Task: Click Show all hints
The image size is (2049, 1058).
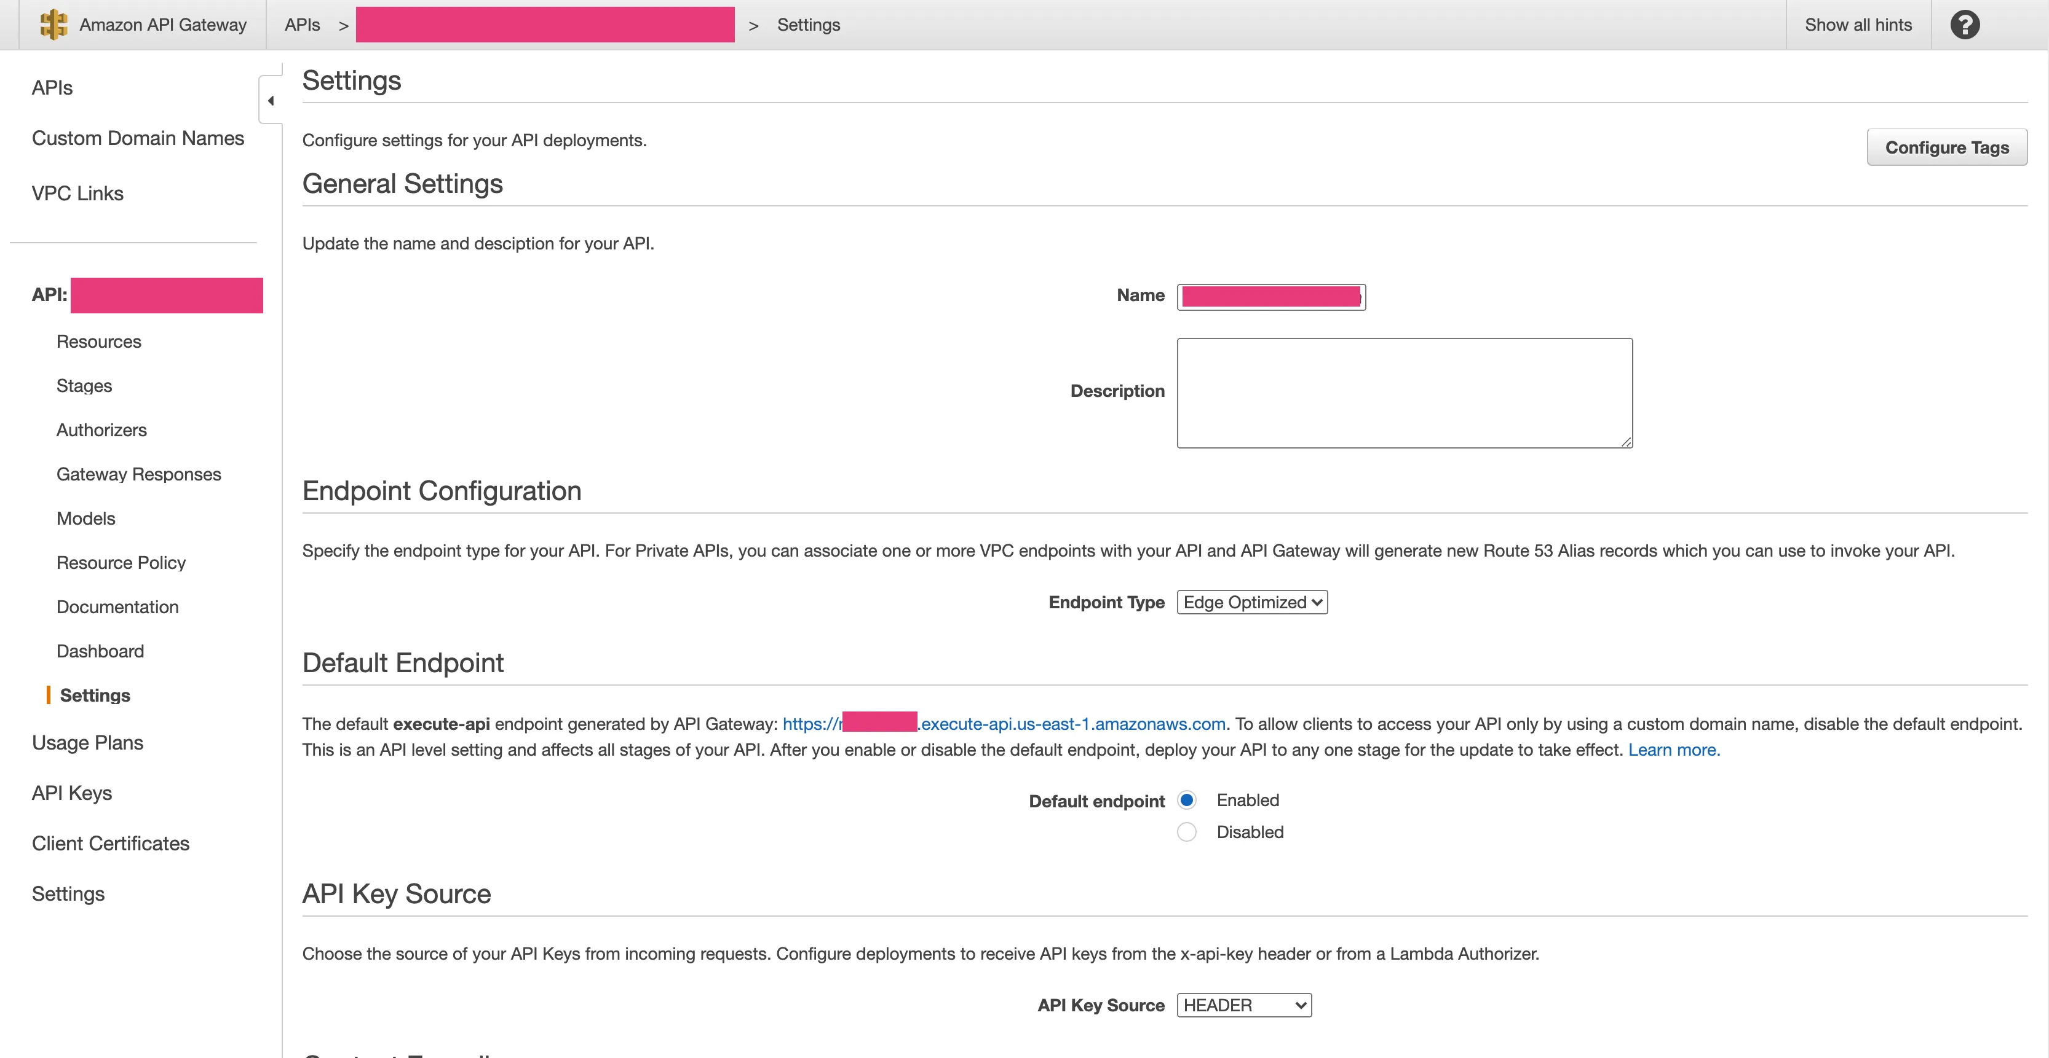Action: 1857,25
